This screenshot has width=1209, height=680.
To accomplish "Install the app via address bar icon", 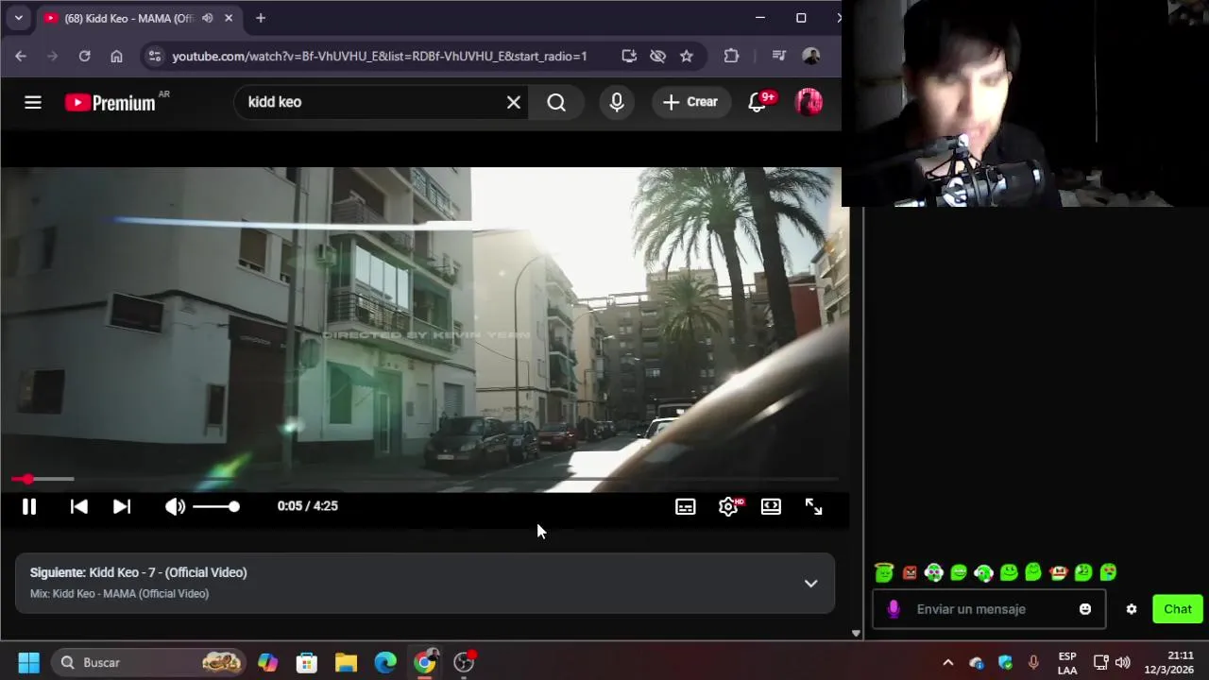I will pos(629,57).
